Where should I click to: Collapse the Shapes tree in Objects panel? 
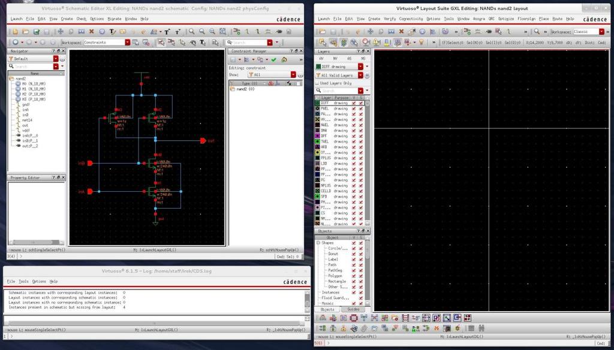coord(318,243)
